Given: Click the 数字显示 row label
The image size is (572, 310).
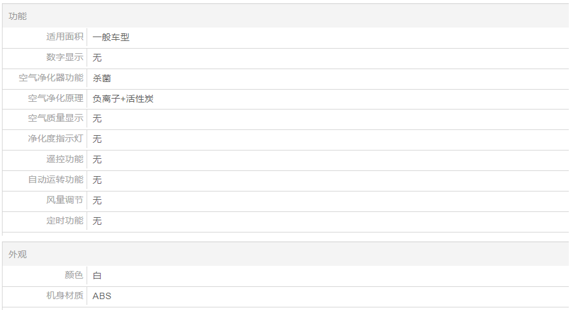Looking at the screenshot, I should click(x=65, y=58).
